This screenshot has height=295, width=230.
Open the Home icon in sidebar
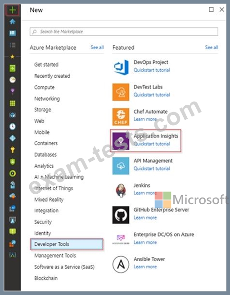tap(12, 21)
